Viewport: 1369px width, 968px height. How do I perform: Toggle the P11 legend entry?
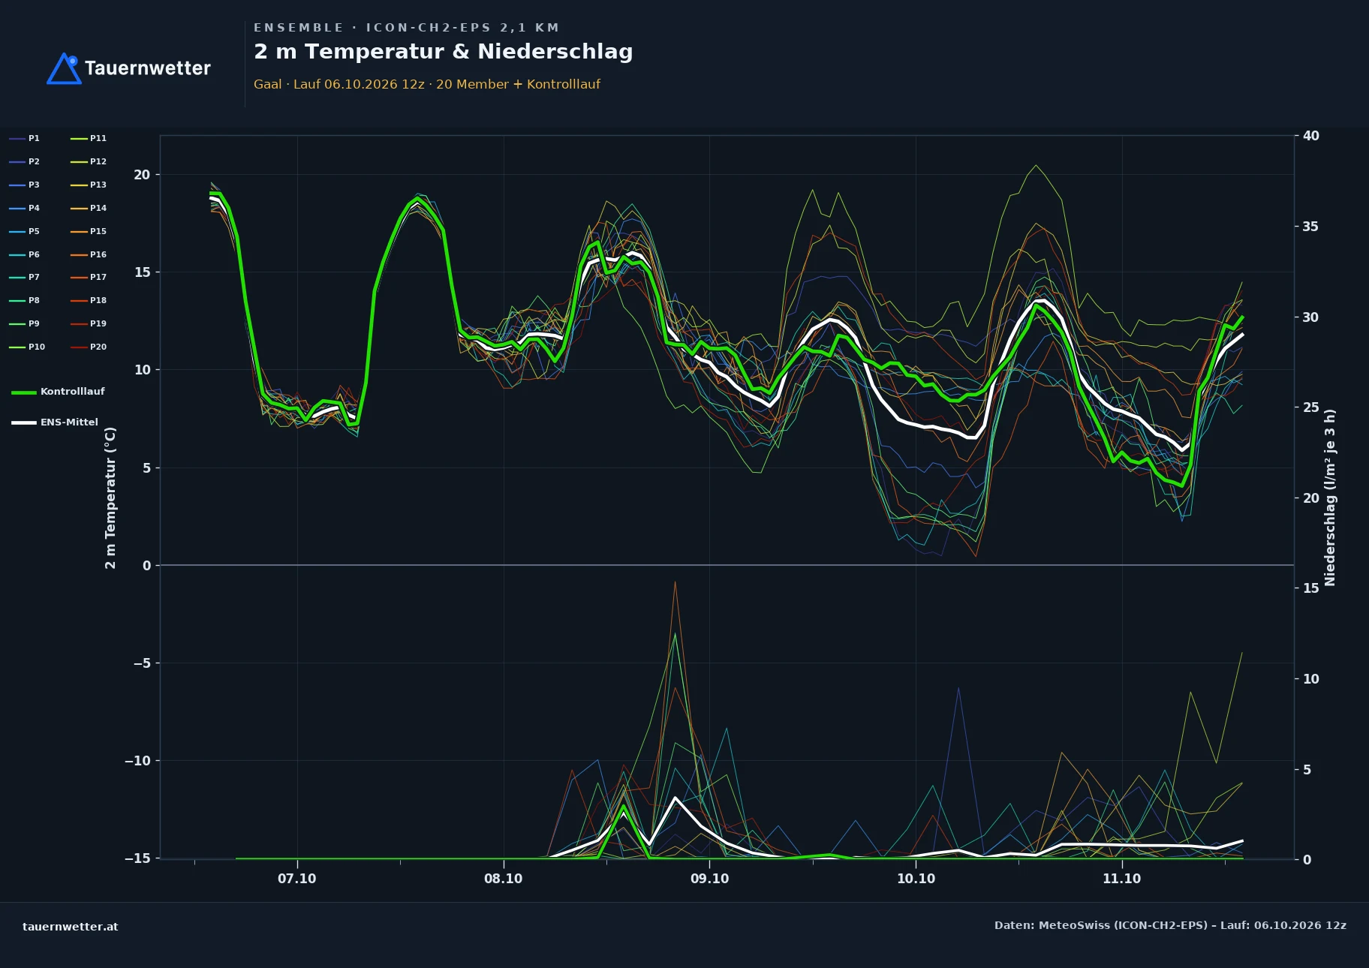click(x=89, y=138)
